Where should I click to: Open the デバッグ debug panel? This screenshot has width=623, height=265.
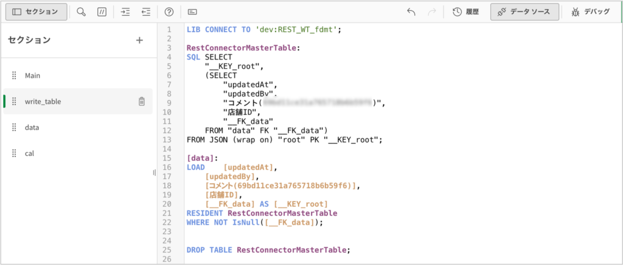click(x=591, y=12)
